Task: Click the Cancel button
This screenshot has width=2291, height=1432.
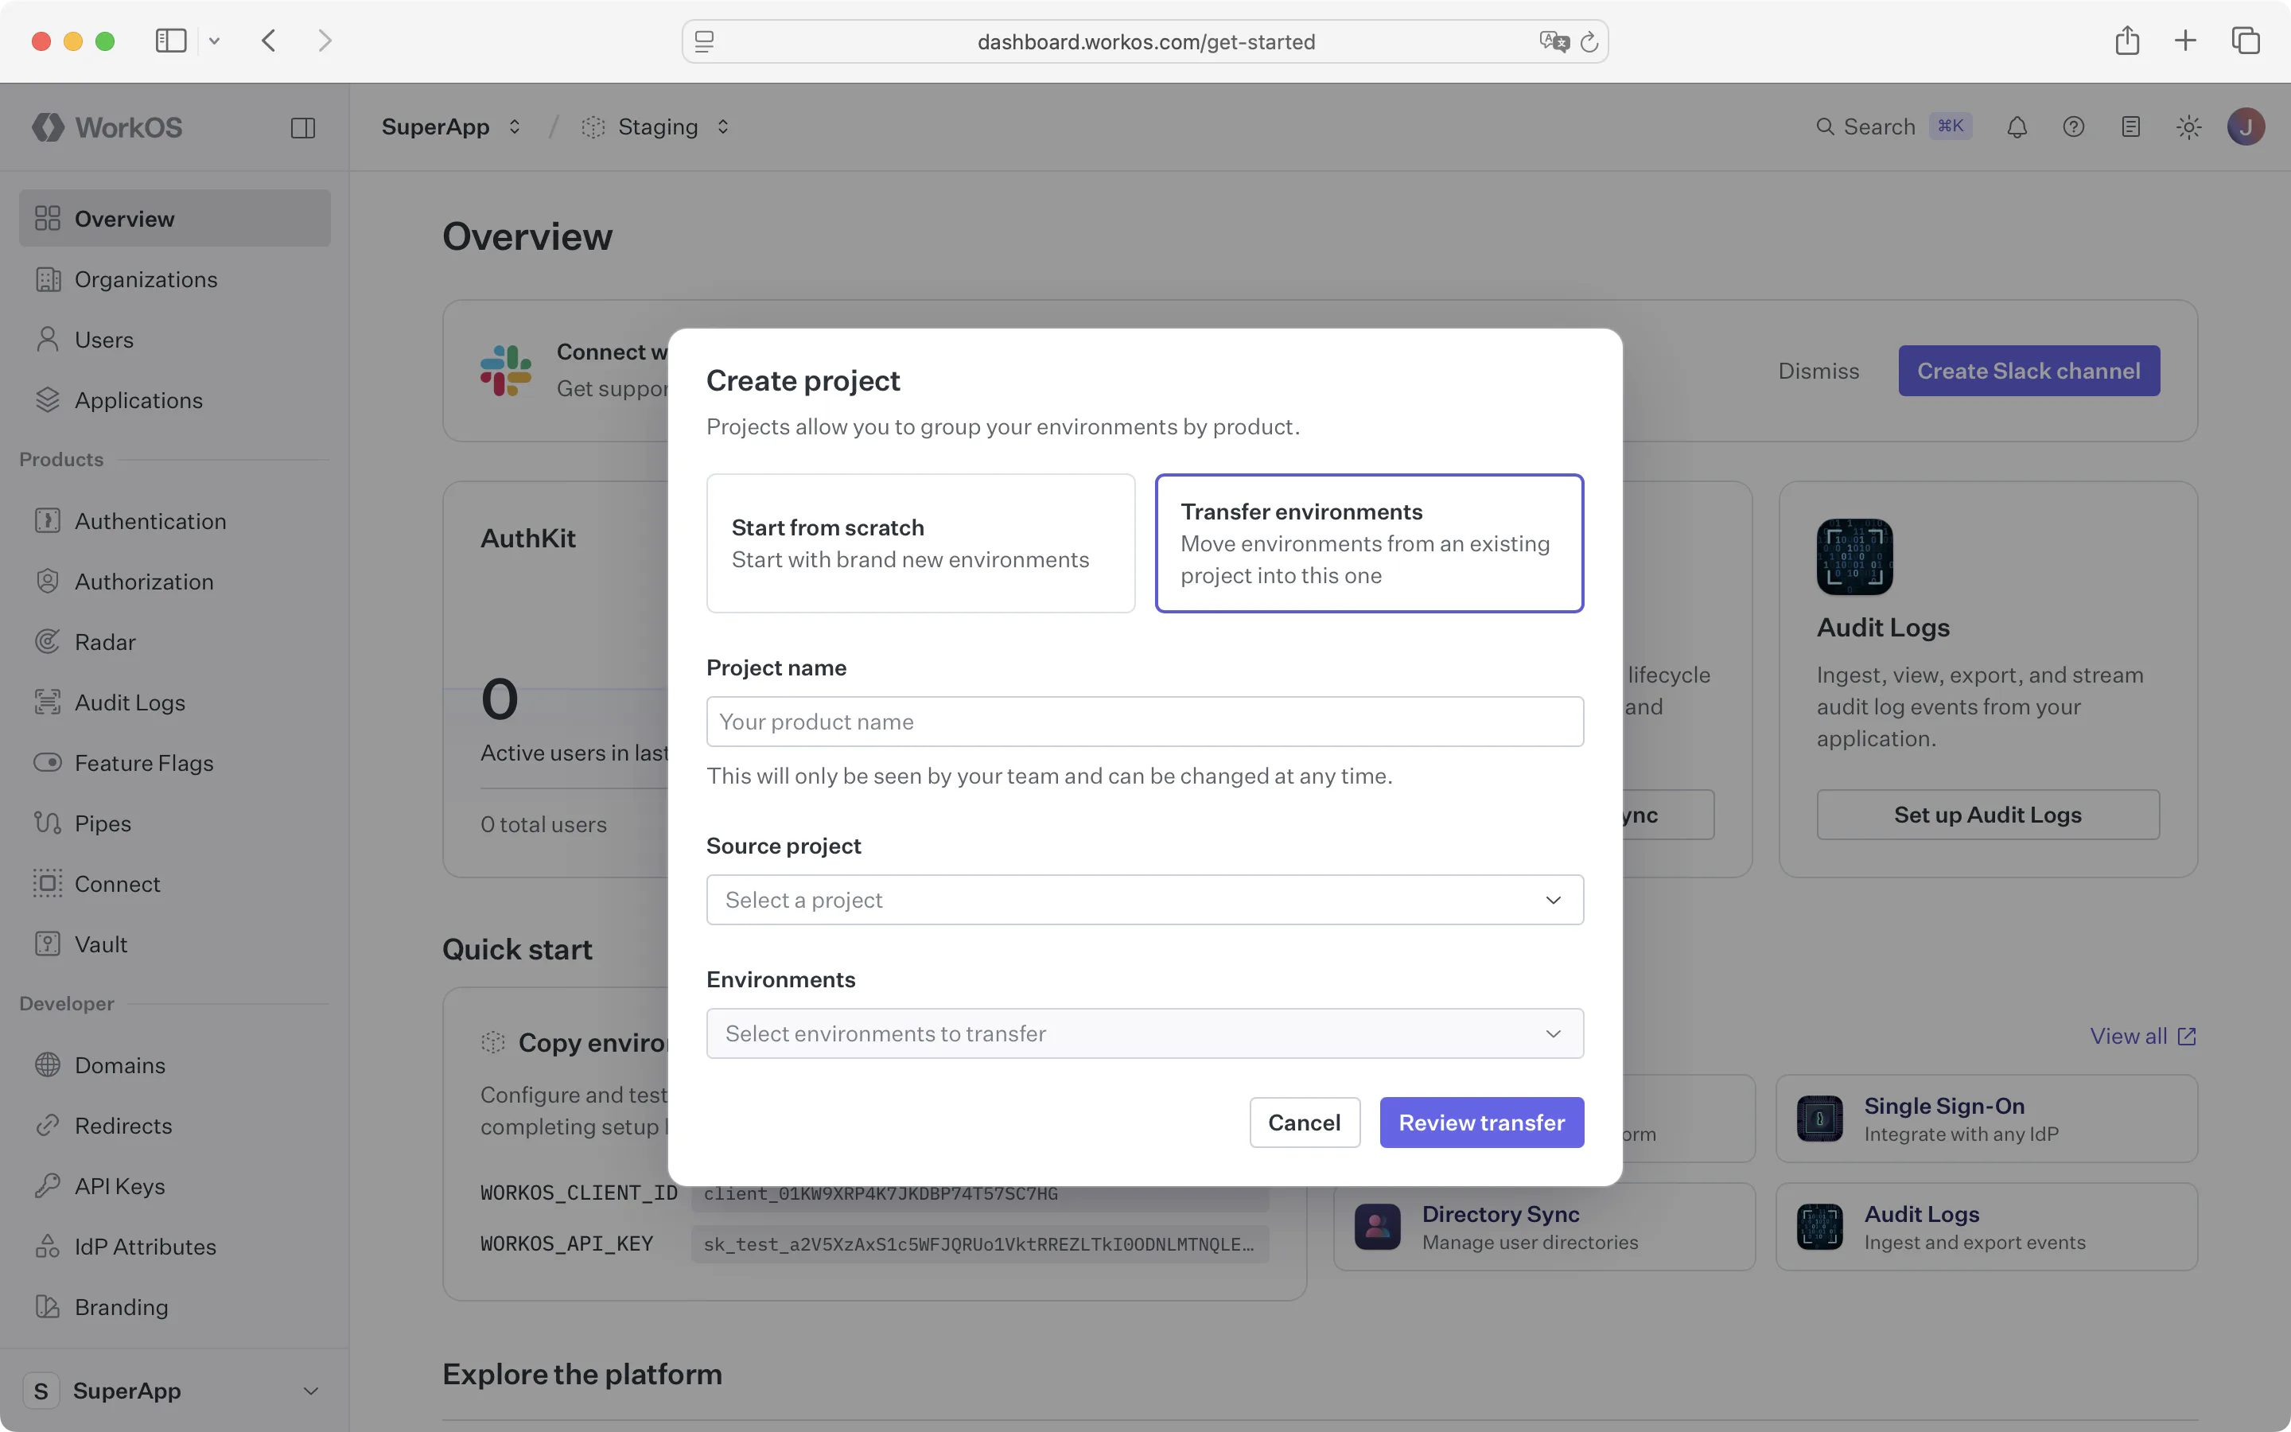Action: click(1304, 1123)
